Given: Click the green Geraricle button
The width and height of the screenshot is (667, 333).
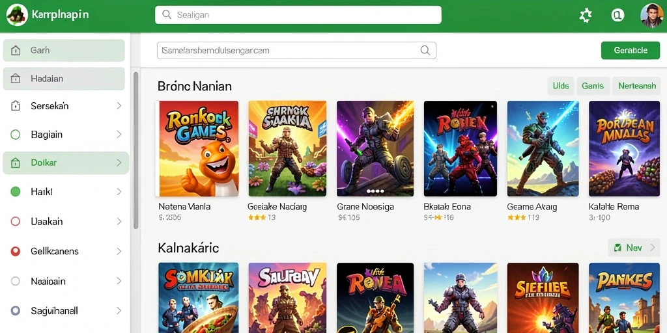Looking at the screenshot, I should 631,50.
